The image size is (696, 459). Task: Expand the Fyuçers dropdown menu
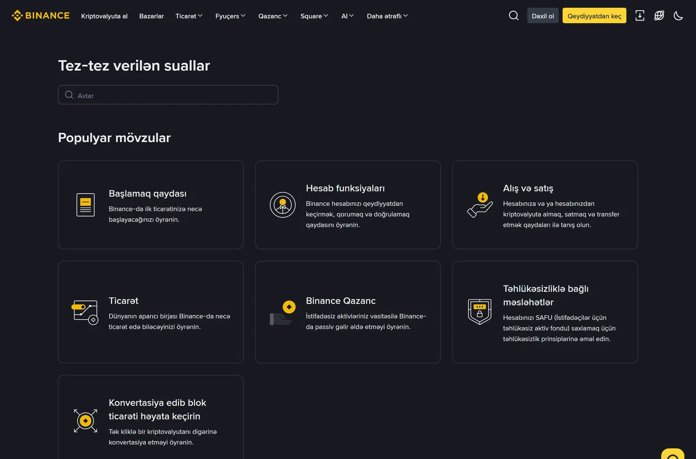(x=231, y=16)
